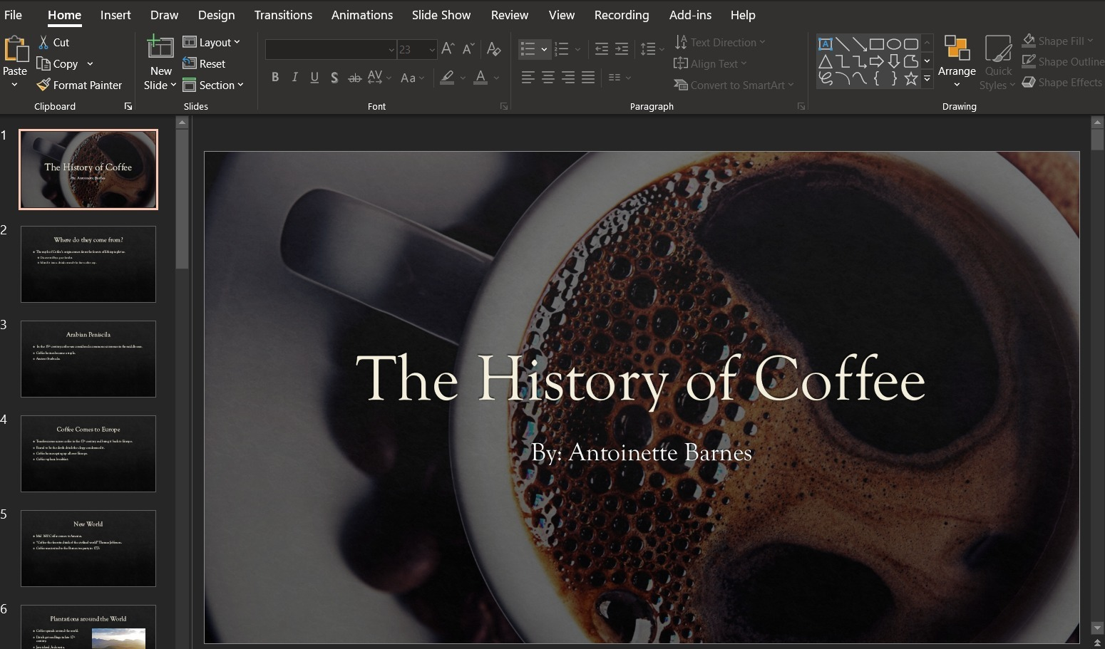Open the Clipboard pane launcher
The height and width of the screenshot is (649, 1105).
coord(128,106)
